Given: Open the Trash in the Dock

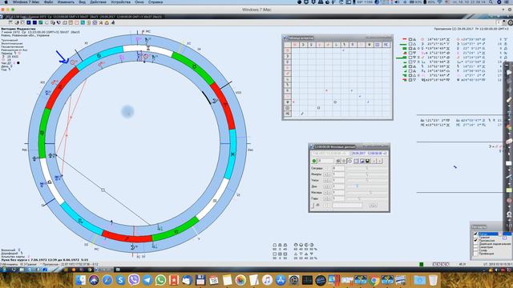Looking at the screenshot, I should (433, 280).
